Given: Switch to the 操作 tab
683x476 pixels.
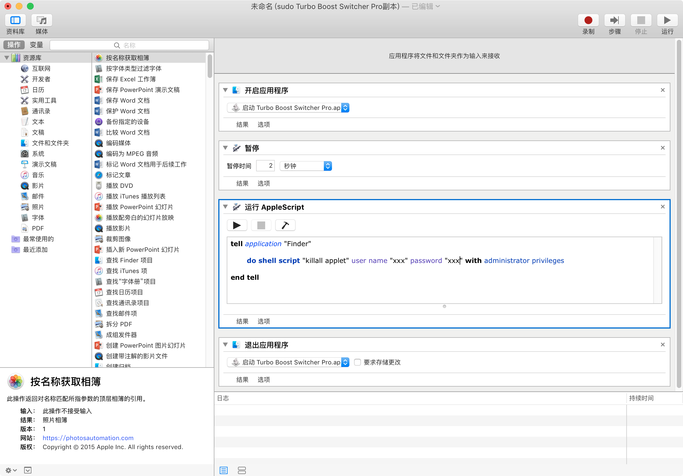Looking at the screenshot, I should click(x=14, y=45).
